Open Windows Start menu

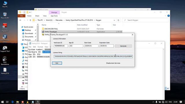click(x=2, y=102)
